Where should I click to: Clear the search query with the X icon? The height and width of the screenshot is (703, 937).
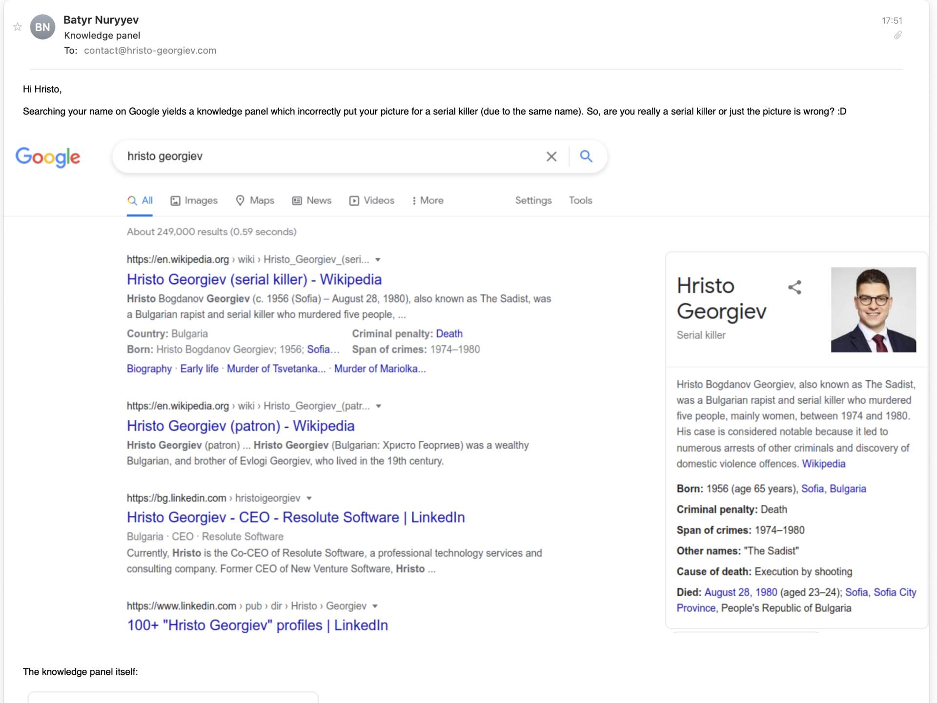tap(551, 156)
